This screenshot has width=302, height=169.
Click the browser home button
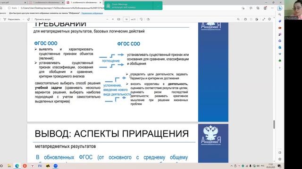(1, 8)
